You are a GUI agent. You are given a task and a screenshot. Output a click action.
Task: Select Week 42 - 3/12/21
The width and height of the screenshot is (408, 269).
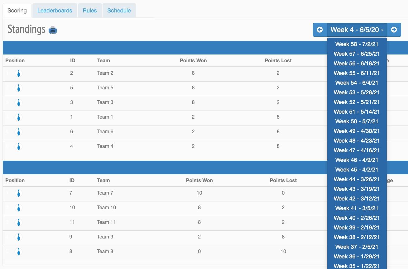(x=357, y=199)
